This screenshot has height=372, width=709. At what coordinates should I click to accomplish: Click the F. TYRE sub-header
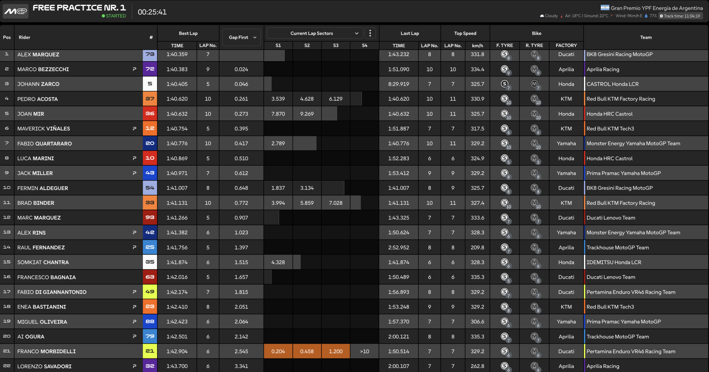pyautogui.click(x=505, y=45)
